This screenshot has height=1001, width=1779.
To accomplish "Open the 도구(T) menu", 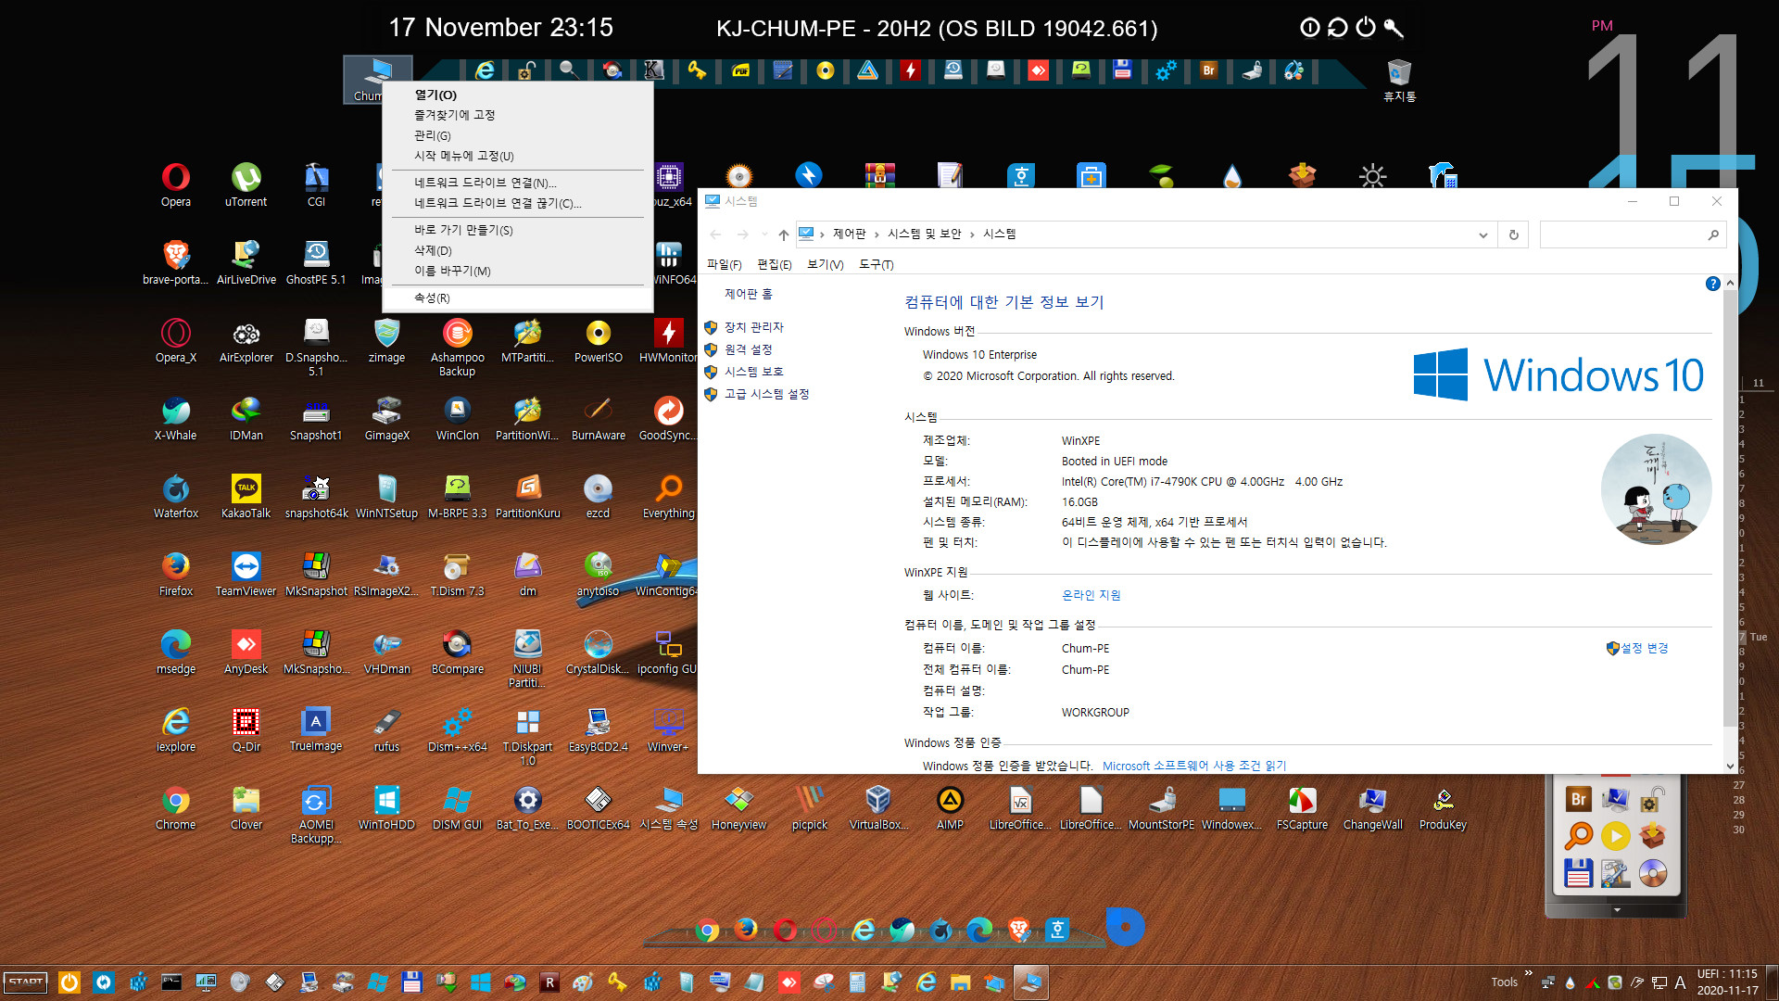I will click(x=876, y=264).
